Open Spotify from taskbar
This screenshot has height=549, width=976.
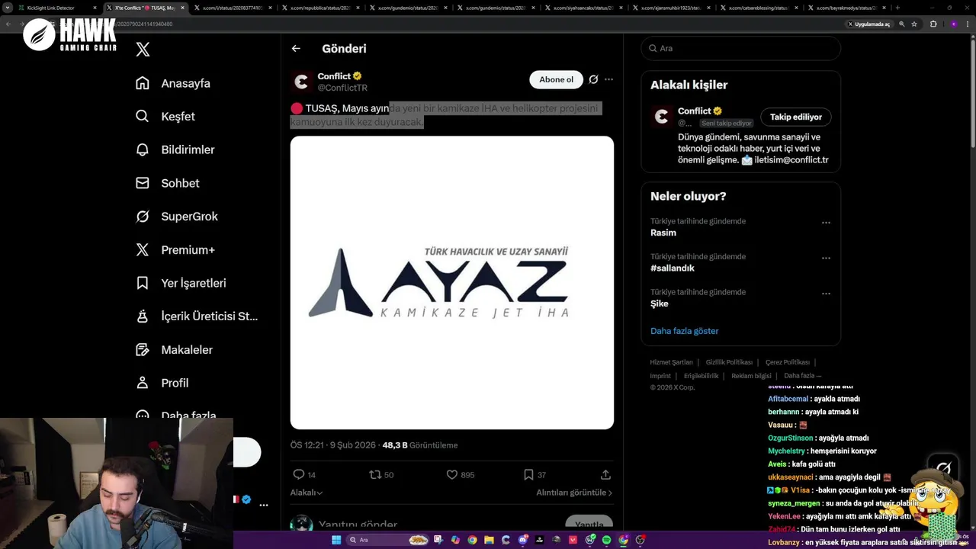tap(607, 540)
